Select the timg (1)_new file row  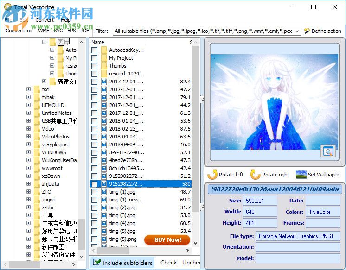pyautogui.click(x=141, y=200)
